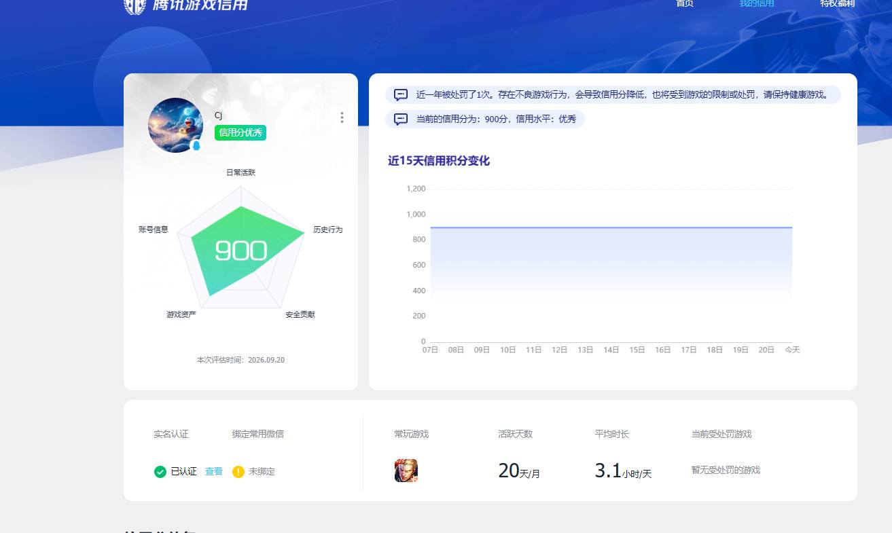Click the 当前的信用分为：900分 notice

coord(496,120)
